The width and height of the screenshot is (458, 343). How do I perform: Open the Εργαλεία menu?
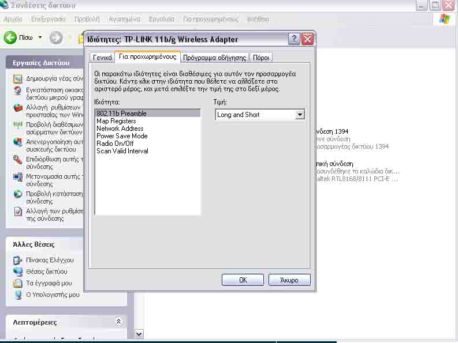click(162, 19)
